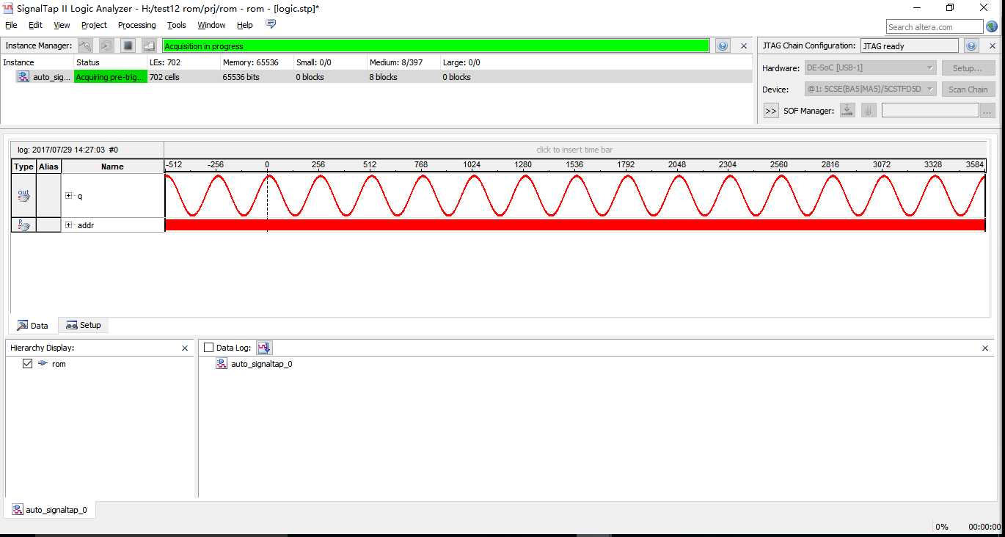Open the File menu
This screenshot has width=1005, height=537.
pyautogui.click(x=11, y=25)
